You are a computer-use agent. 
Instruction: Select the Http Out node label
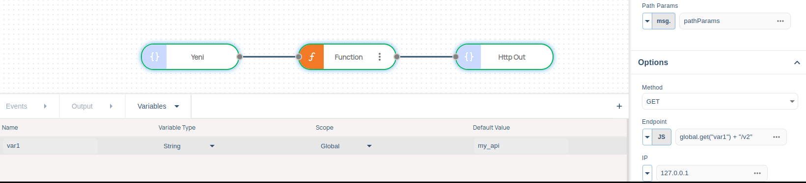click(x=512, y=57)
